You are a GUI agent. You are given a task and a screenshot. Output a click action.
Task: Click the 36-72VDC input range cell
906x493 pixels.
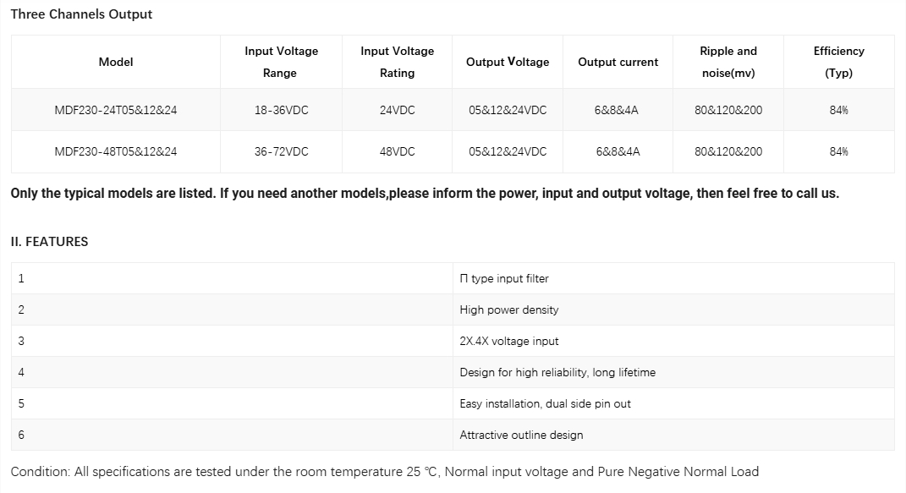pos(281,152)
